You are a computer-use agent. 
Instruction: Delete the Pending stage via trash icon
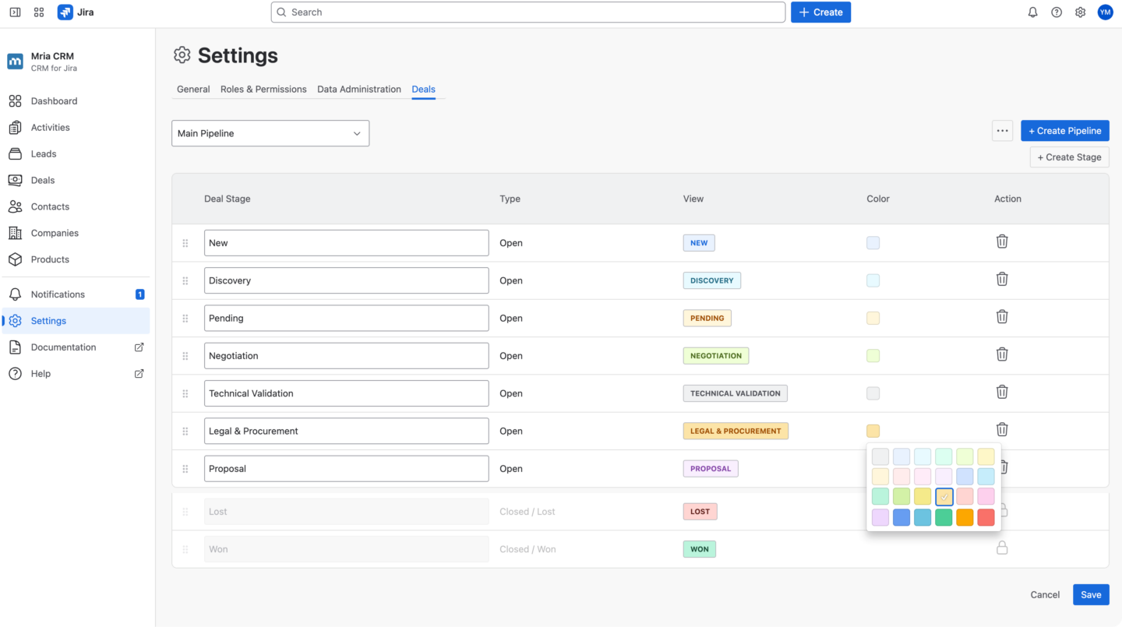(x=1002, y=316)
